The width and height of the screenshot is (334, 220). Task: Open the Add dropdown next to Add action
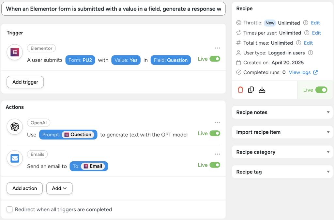point(59,188)
